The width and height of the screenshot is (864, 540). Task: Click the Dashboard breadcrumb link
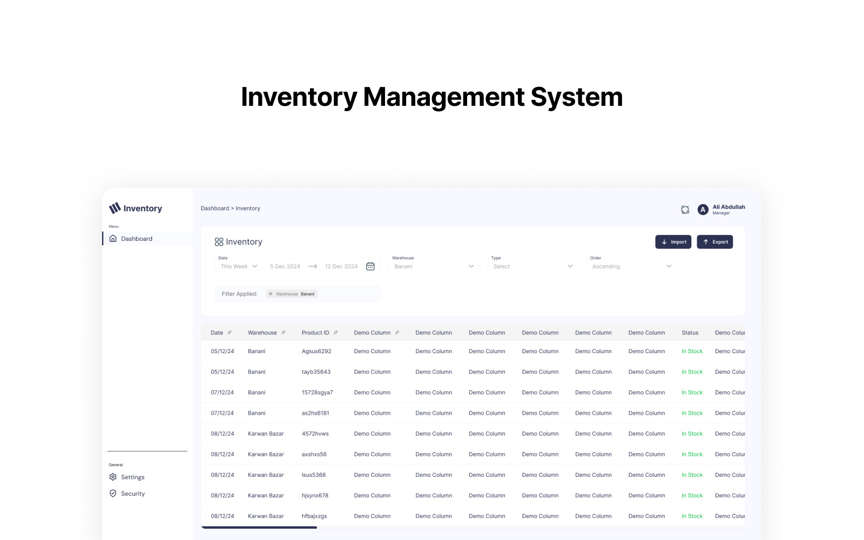click(215, 208)
